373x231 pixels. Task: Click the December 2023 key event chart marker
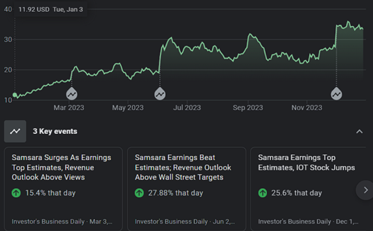(336, 94)
